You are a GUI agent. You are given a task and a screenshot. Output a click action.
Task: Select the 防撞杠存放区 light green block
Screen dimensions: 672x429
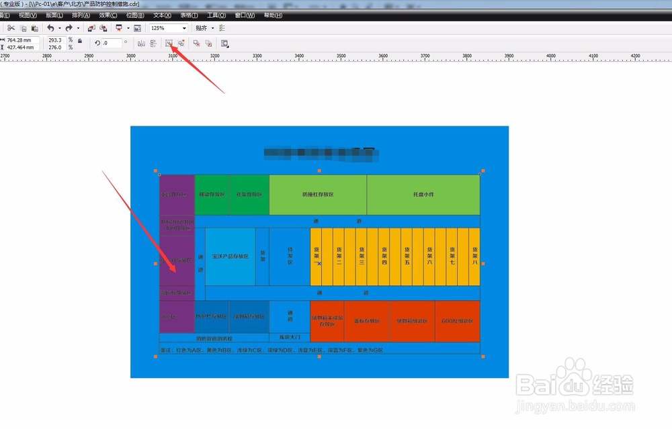(318, 195)
